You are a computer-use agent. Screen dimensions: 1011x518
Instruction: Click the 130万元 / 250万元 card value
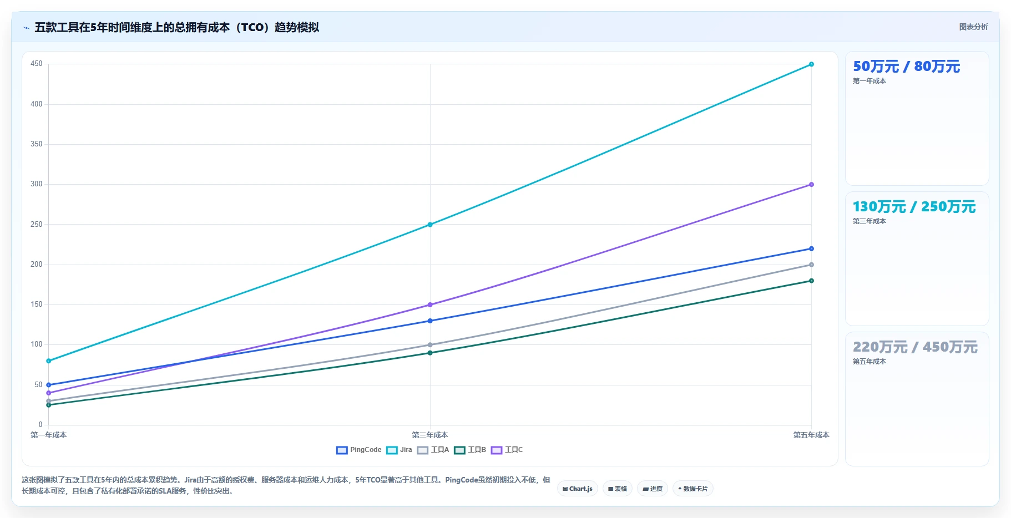[914, 207]
